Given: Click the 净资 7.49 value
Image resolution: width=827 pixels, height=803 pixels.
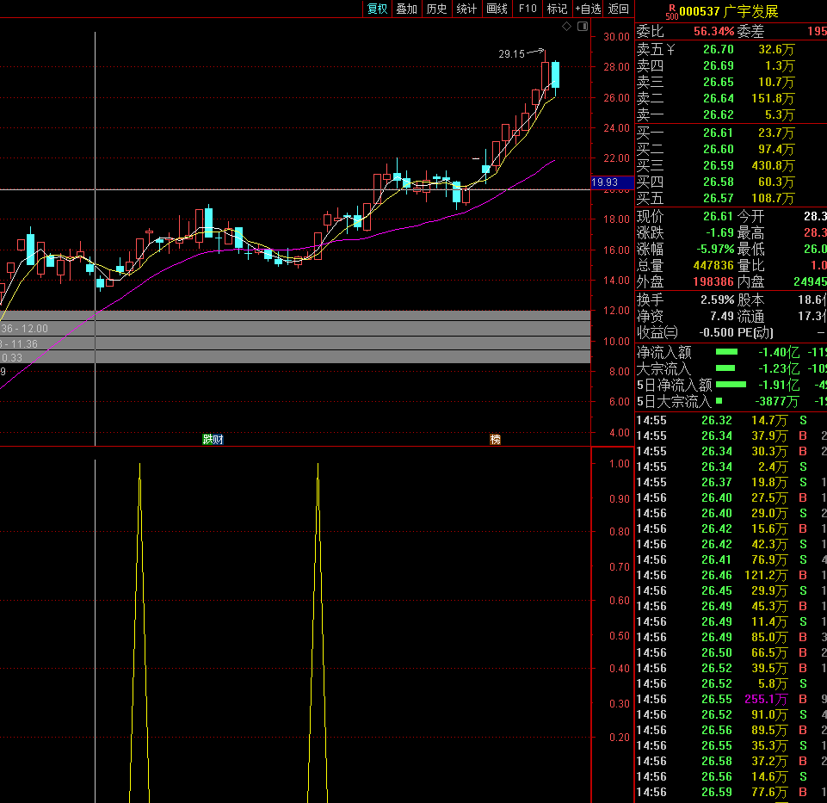Looking at the screenshot, I should [x=722, y=317].
